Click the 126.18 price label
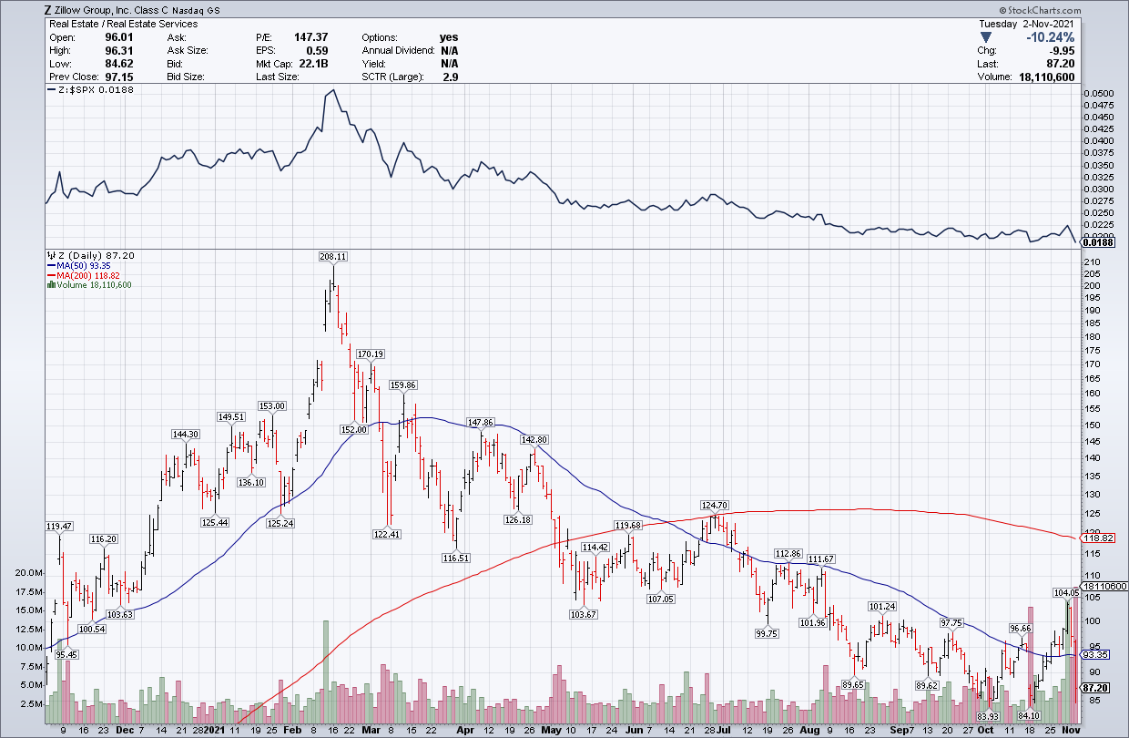This screenshot has height=738, width=1129. click(517, 519)
